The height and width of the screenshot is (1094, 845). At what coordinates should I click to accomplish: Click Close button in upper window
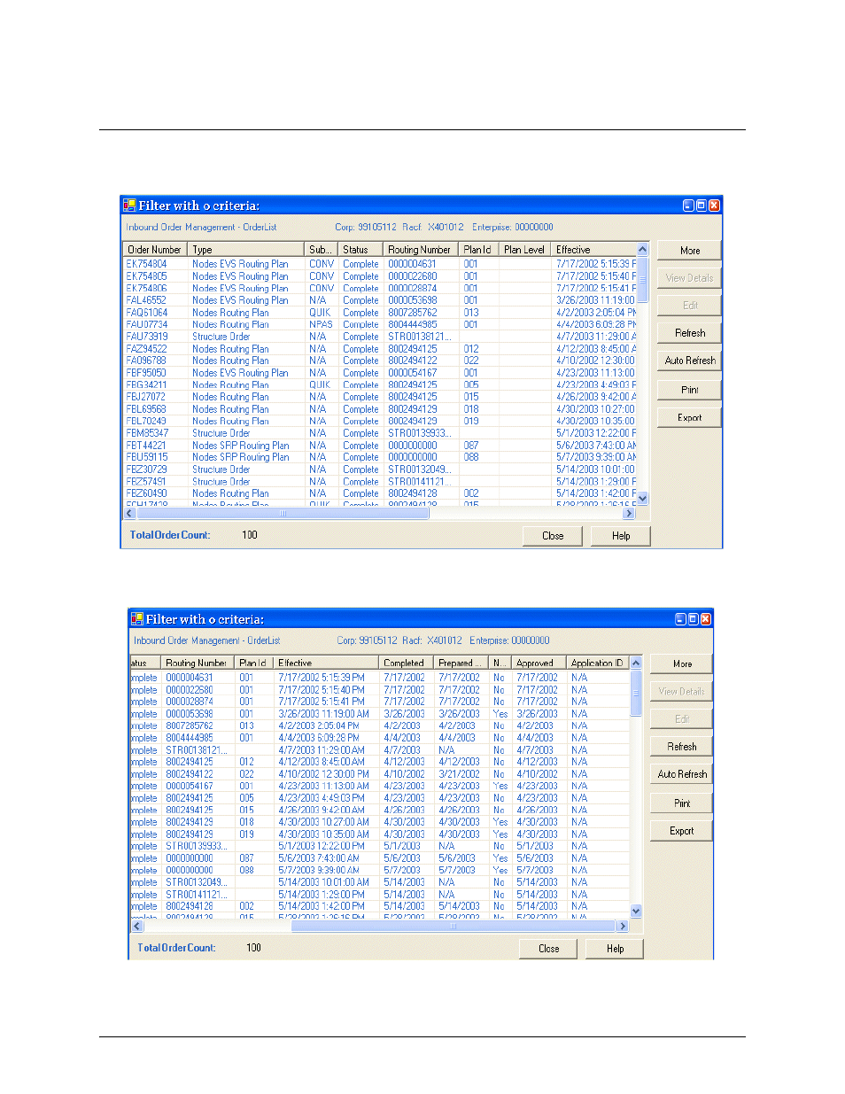[x=553, y=536]
